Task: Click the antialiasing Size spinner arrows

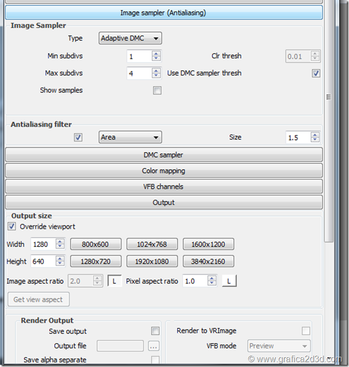Action: coord(315,137)
